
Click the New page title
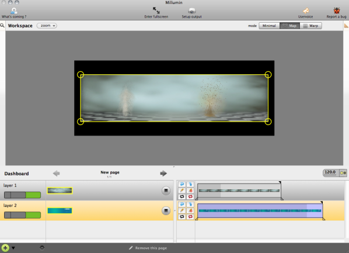[110, 172]
